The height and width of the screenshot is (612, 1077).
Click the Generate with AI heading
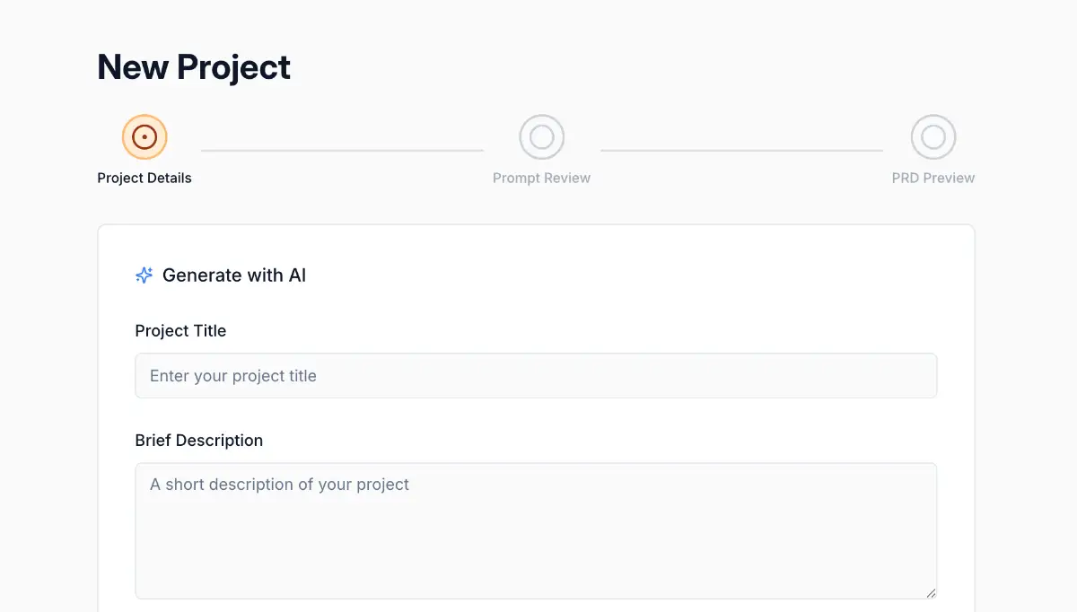[234, 275]
